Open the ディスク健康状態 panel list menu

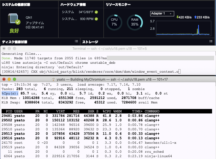[x=76, y=41]
